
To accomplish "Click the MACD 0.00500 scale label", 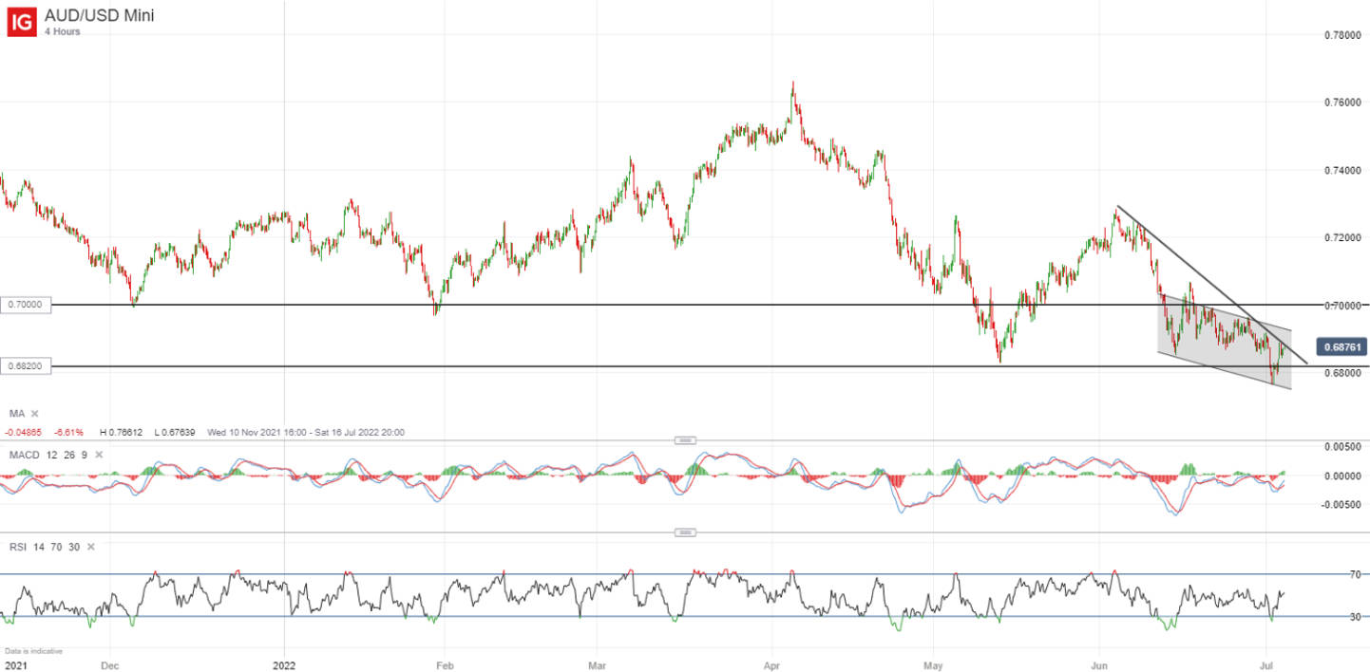I will click(x=1343, y=446).
